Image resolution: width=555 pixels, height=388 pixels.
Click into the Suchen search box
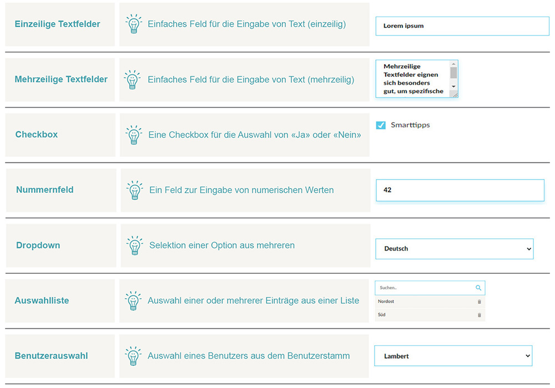[x=424, y=288]
